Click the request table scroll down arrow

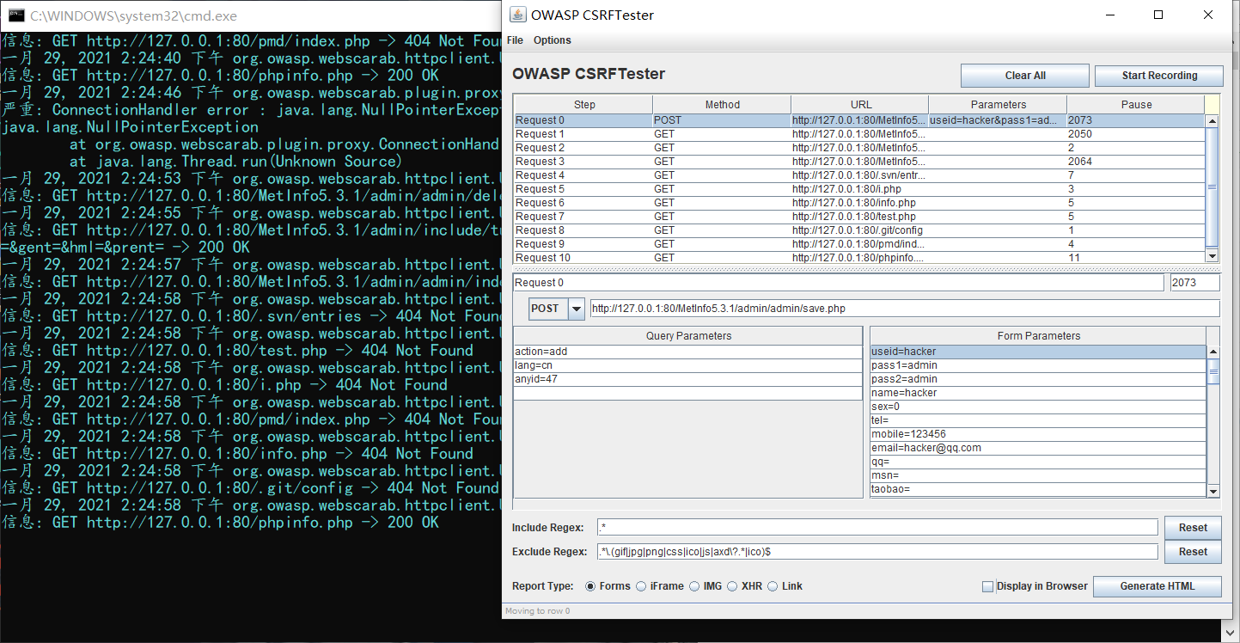[1213, 256]
